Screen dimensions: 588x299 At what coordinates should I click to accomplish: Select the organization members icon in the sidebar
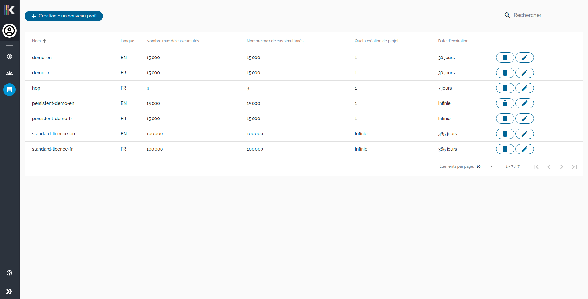click(10, 73)
